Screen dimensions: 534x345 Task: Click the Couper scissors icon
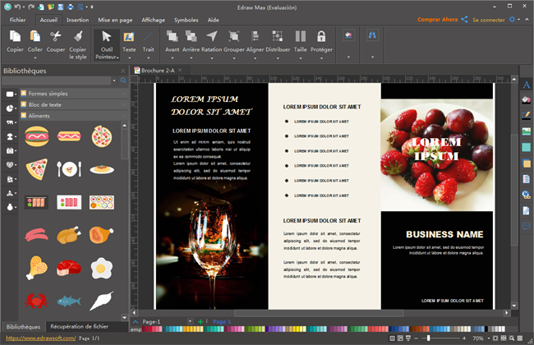tap(56, 37)
